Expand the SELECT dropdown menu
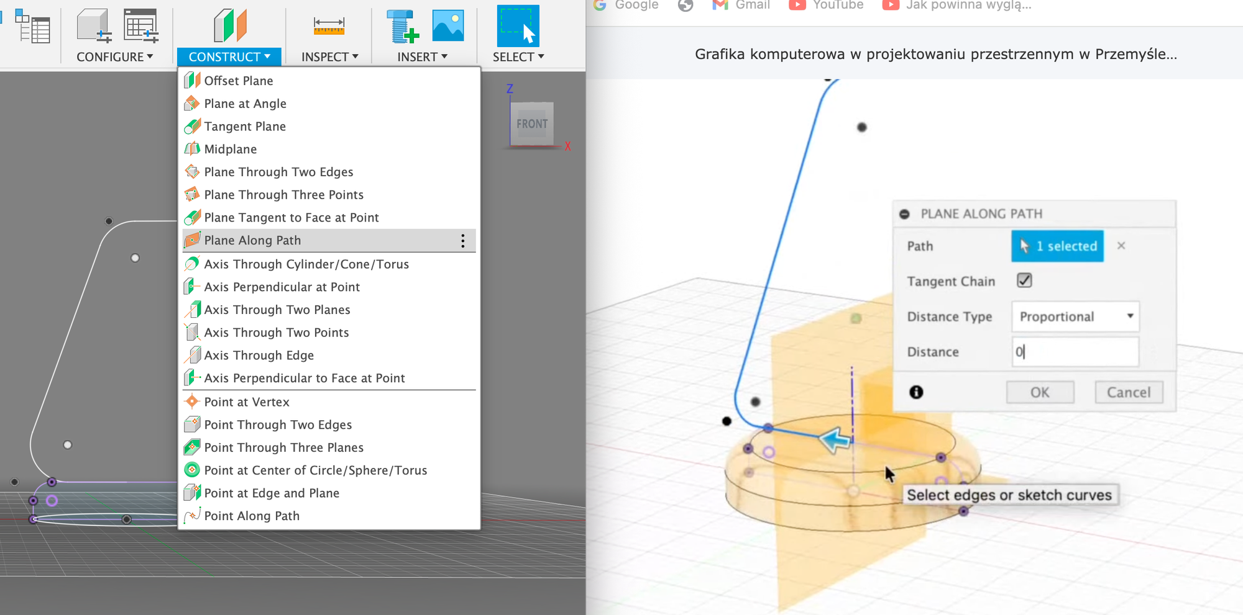The image size is (1243, 615). [x=518, y=56]
